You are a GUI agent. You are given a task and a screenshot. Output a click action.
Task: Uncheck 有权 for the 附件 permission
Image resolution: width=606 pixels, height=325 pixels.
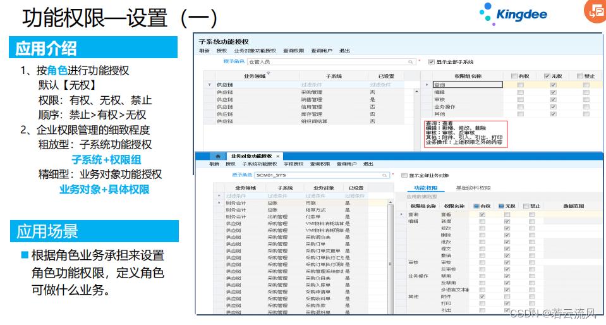482,297
